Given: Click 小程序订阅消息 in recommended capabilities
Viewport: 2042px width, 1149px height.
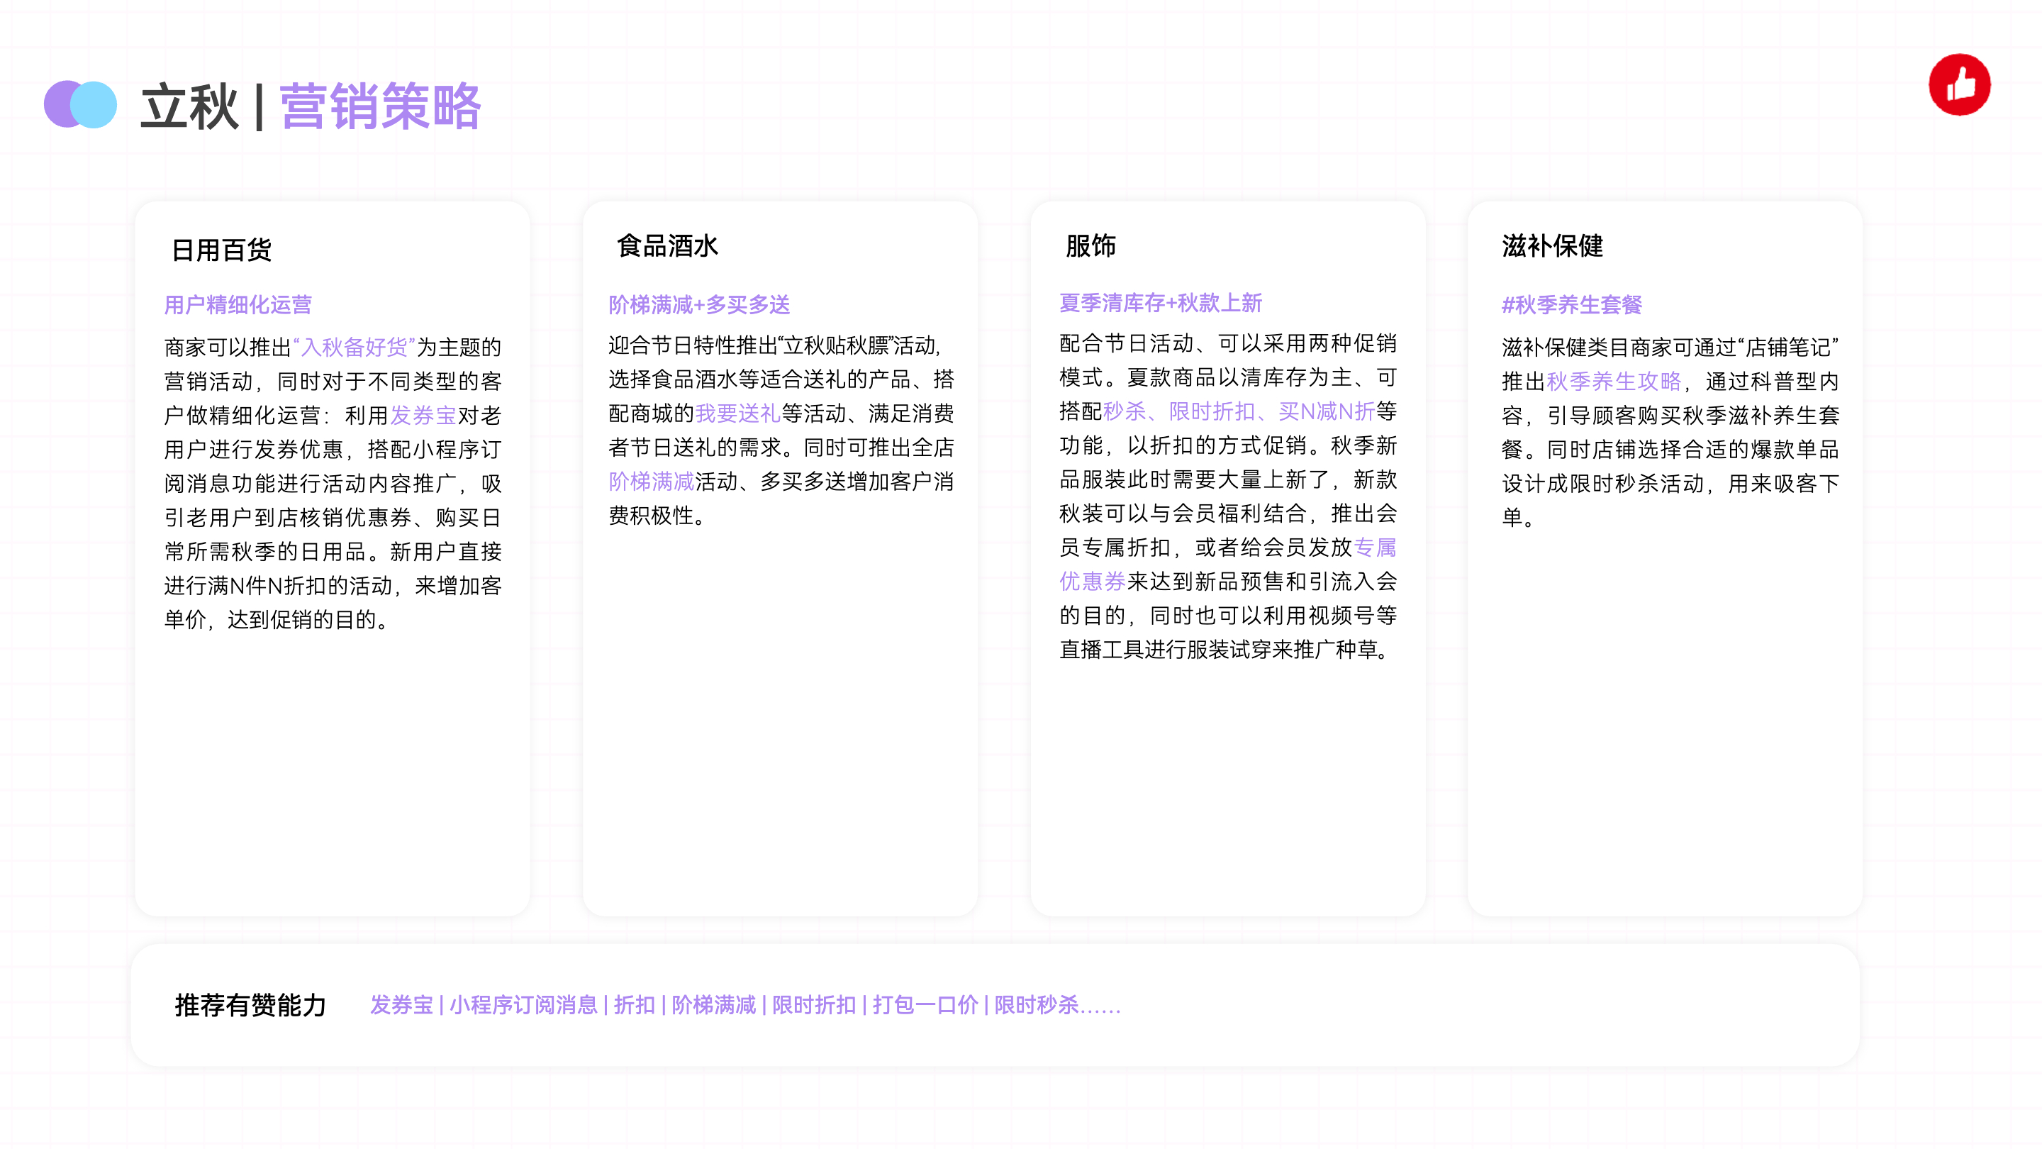Looking at the screenshot, I should tap(523, 1005).
